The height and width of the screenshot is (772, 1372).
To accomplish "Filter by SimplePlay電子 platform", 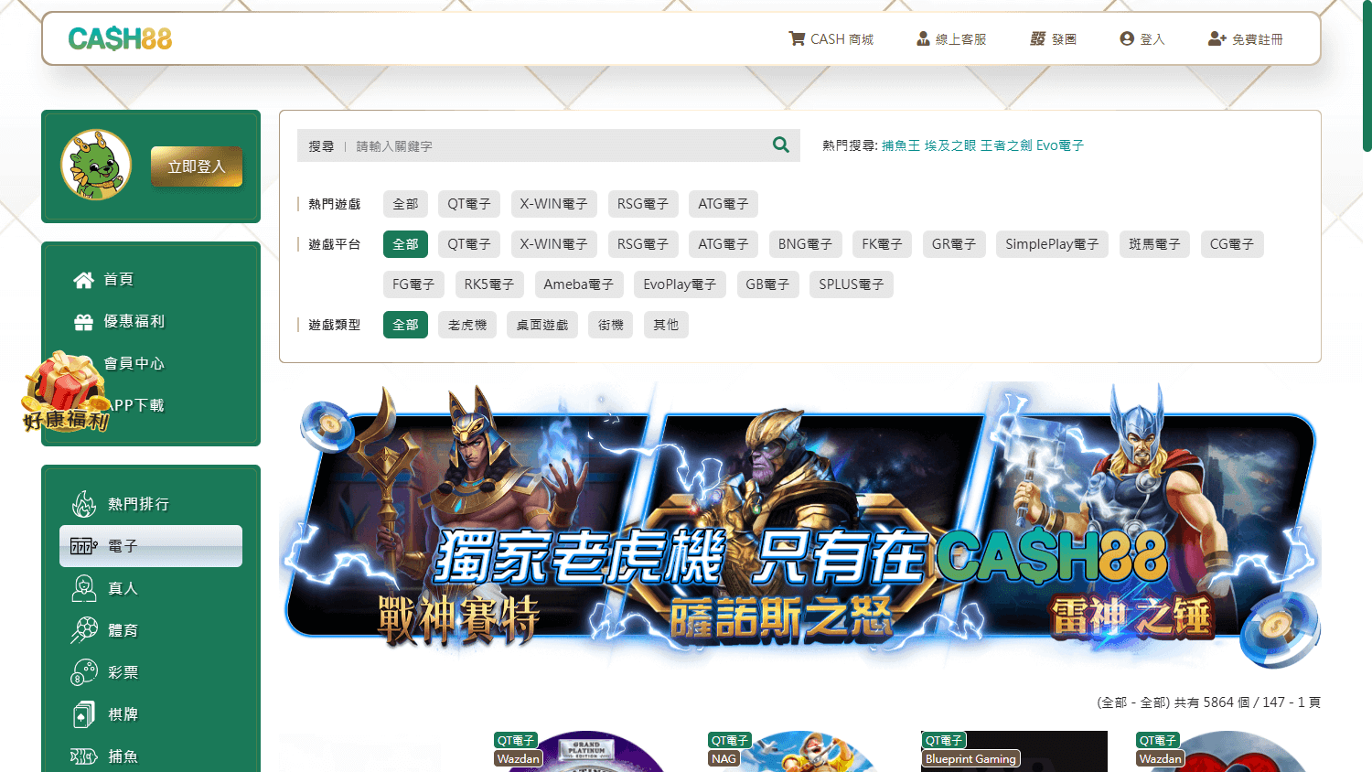I will tap(1052, 244).
